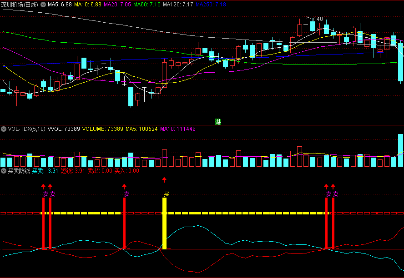Open the dropdown beside 深圳机场(日线) title

tap(43, 5)
